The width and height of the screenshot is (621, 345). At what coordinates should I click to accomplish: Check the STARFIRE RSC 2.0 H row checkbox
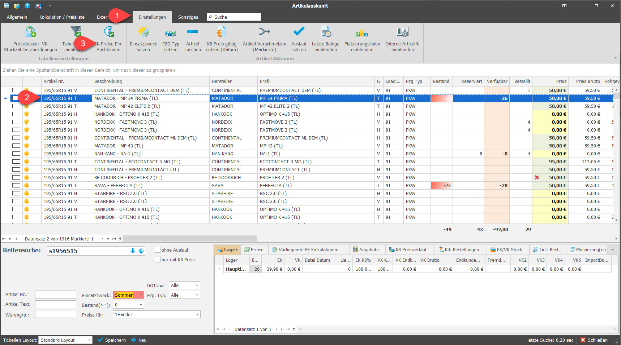[x=16, y=193]
